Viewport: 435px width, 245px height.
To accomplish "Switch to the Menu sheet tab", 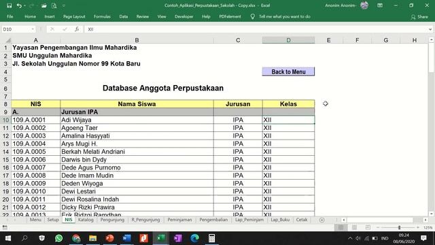I will [35, 220].
